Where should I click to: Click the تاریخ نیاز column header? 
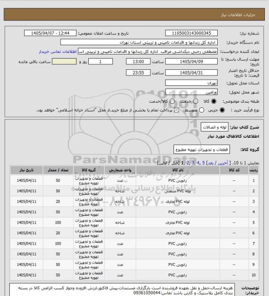(x=26, y=170)
